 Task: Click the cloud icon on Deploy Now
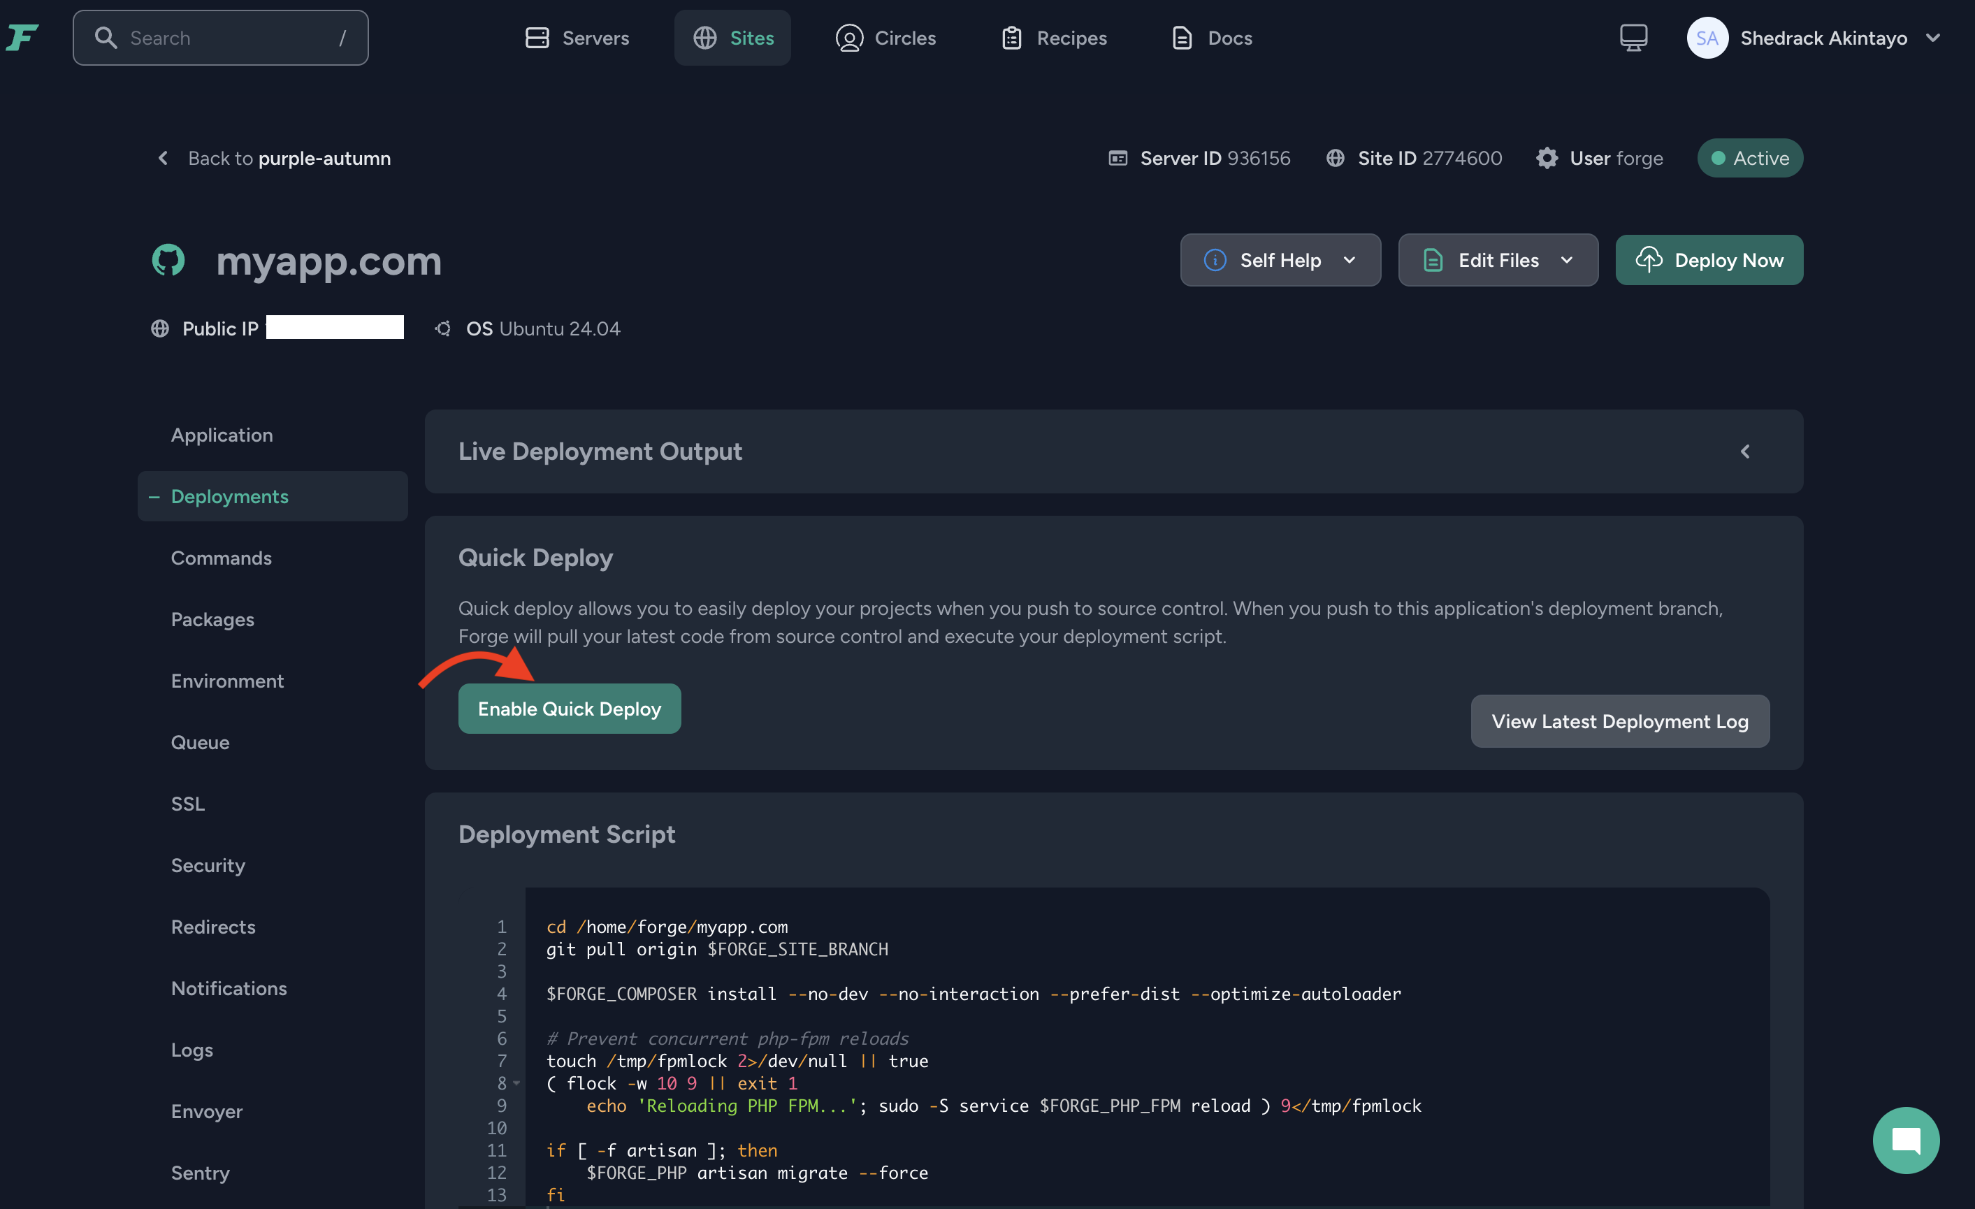pos(1649,260)
